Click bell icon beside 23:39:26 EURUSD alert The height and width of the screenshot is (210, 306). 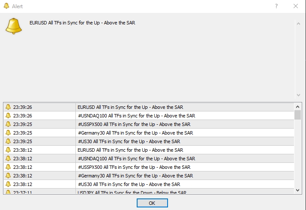coord(8,107)
